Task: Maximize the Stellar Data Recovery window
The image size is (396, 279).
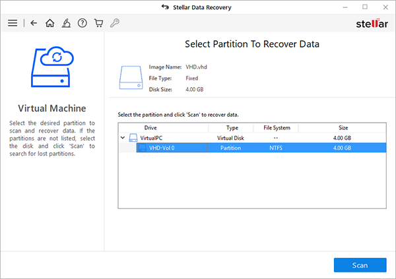Action: coord(365,7)
